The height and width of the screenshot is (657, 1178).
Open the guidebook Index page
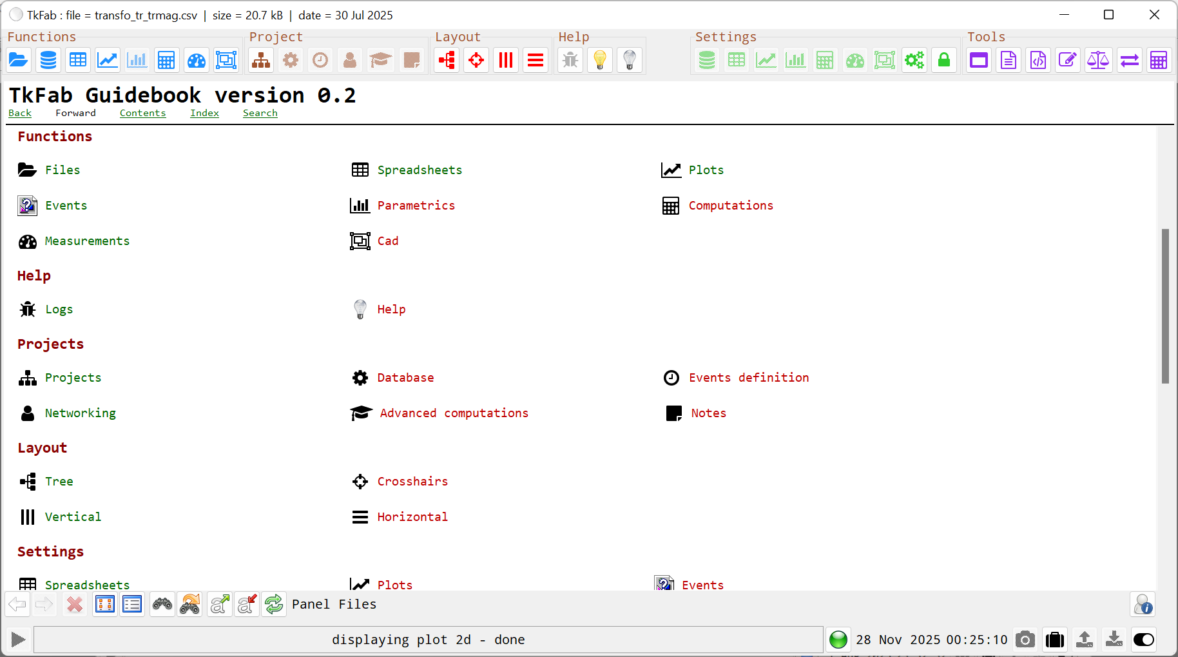pos(204,113)
